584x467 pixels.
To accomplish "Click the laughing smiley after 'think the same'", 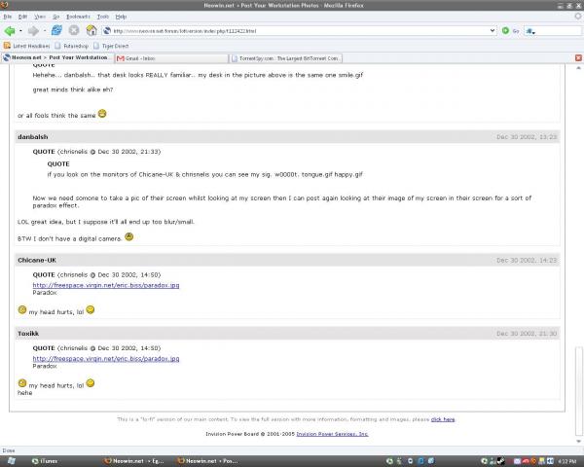I will pyautogui.click(x=102, y=114).
